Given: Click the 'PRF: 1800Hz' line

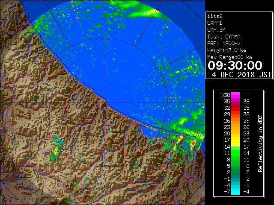Looking at the screenshot, I should click(223, 44).
